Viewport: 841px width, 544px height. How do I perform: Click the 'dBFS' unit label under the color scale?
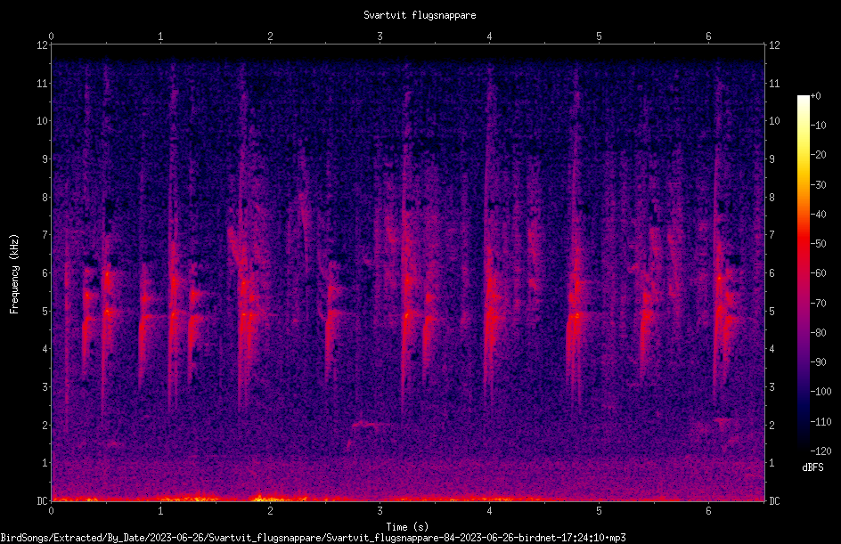(812, 467)
